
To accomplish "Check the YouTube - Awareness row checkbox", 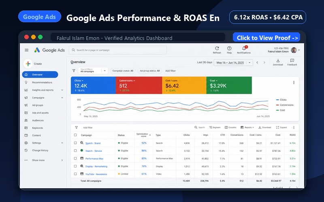I will [x=75, y=174].
